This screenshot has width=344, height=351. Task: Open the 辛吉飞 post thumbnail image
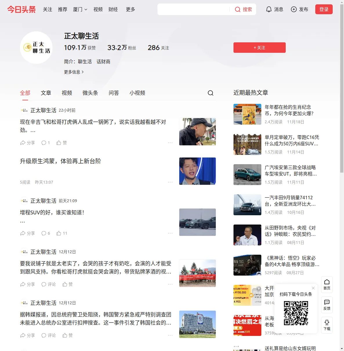(x=198, y=132)
